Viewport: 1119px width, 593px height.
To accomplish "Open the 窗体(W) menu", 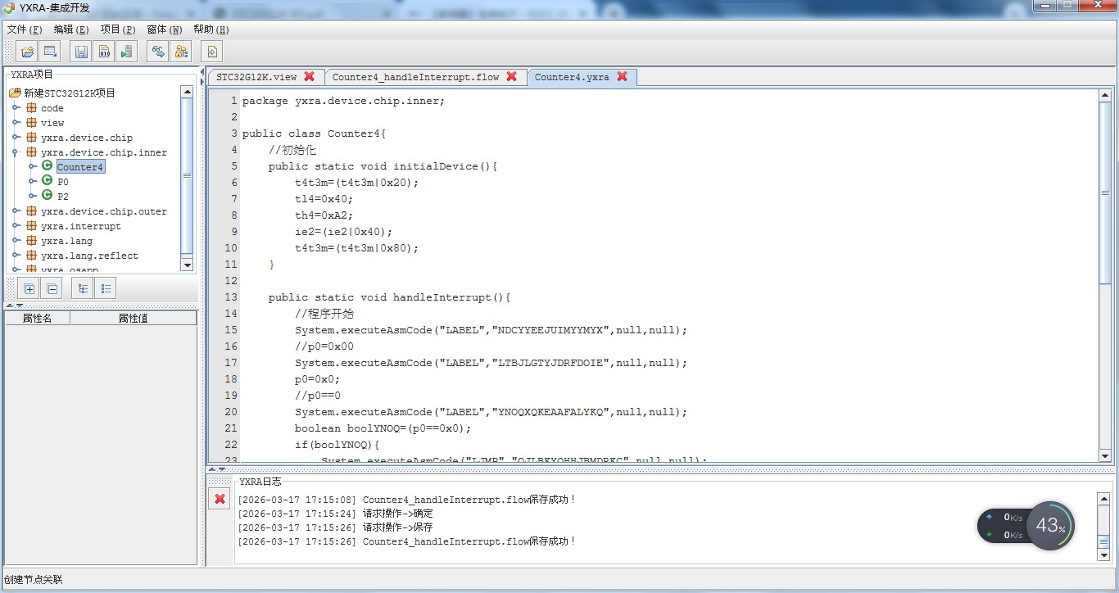I will click(x=165, y=29).
